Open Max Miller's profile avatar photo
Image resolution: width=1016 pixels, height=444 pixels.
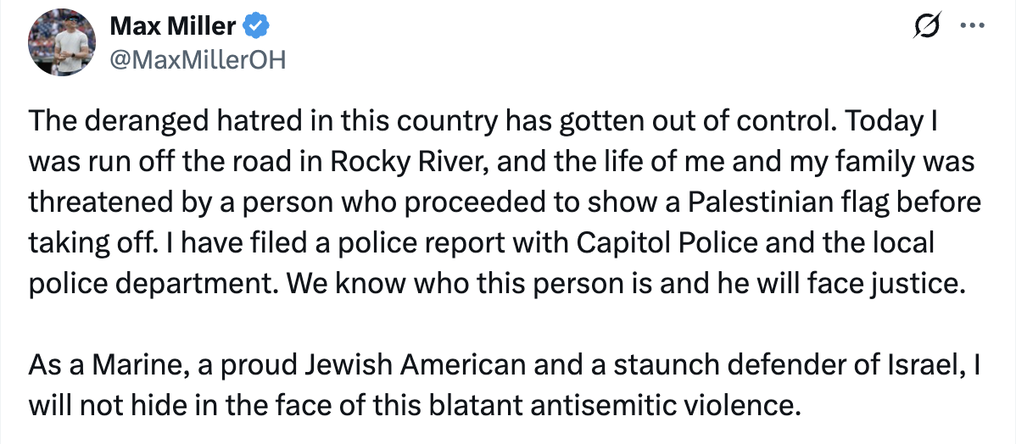click(x=62, y=42)
